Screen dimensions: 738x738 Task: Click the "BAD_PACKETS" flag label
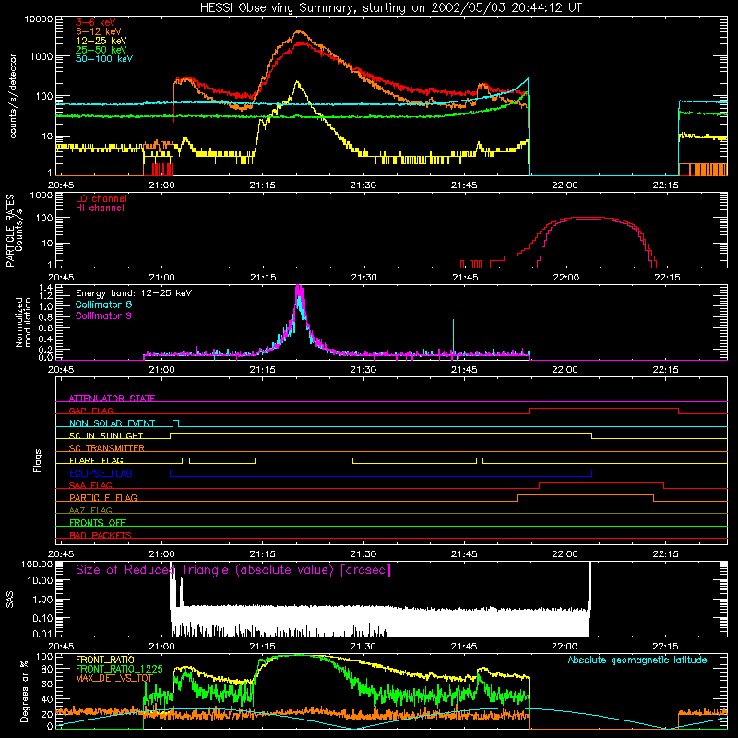pos(101,535)
